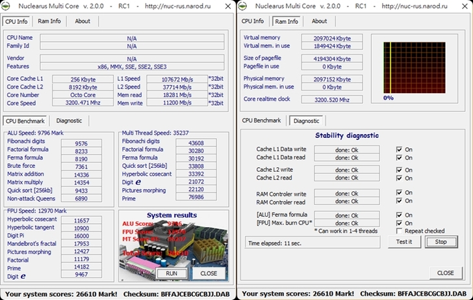Stop the stability diagnostic
The height and width of the screenshot is (300, 473).
pos(441,242)
